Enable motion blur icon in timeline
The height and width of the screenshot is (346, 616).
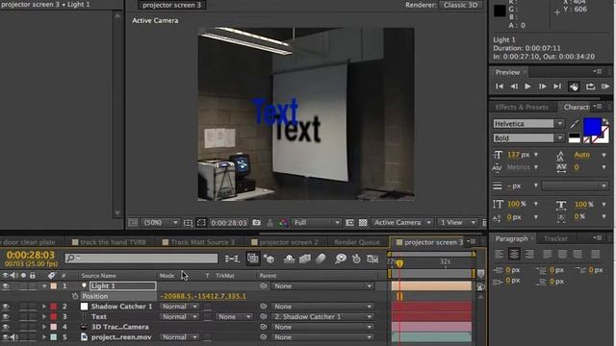(x=321, y=259)
